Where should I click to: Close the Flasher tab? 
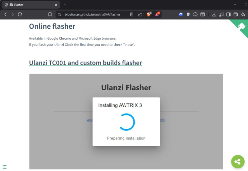tap(56, 5)
